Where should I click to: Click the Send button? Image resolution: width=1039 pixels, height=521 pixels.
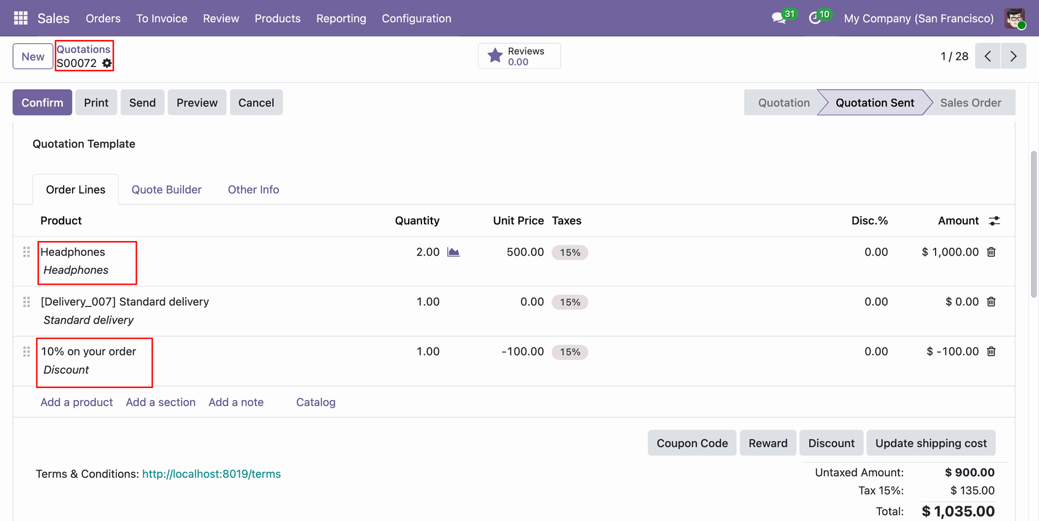(142, 103)
